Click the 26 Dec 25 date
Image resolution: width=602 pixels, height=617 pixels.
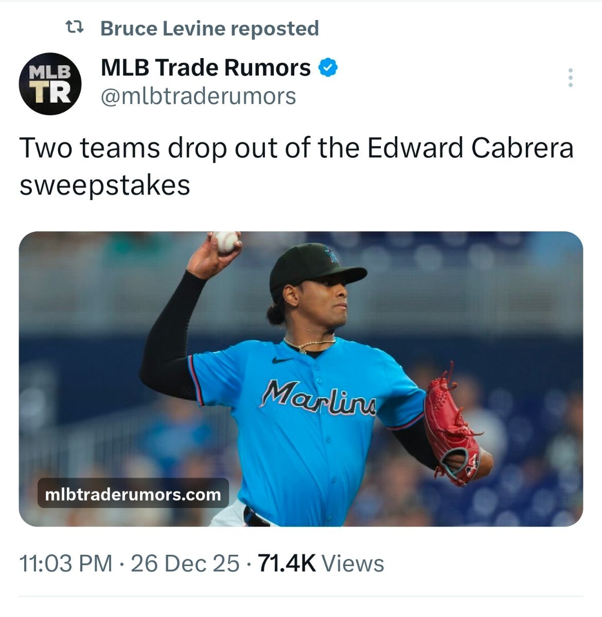[185, 563]
